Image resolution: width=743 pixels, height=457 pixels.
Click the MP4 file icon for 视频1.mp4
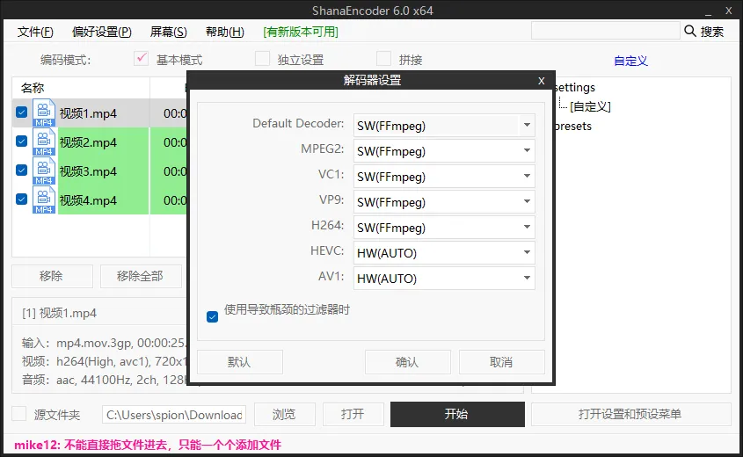coord(44,112)
